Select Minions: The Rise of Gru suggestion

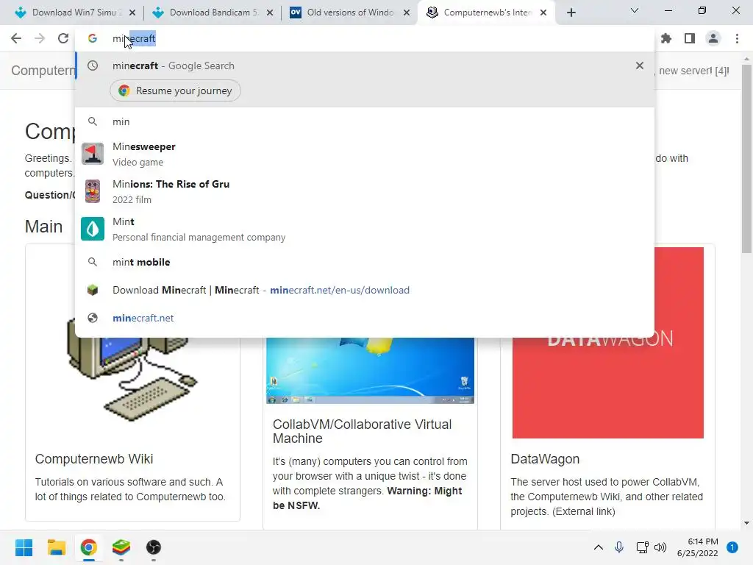365,192
